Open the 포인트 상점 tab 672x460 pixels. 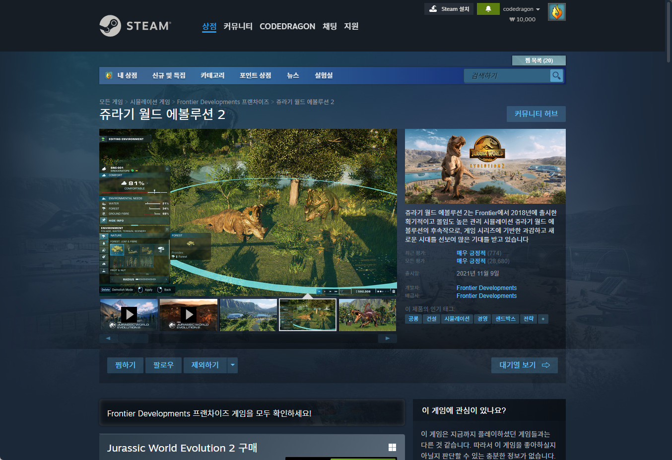(255, 75)
